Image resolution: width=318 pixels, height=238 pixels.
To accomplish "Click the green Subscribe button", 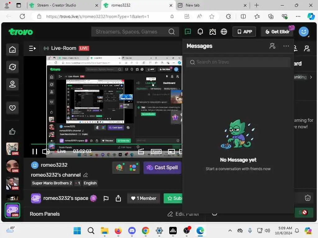I will pos(173,198).
